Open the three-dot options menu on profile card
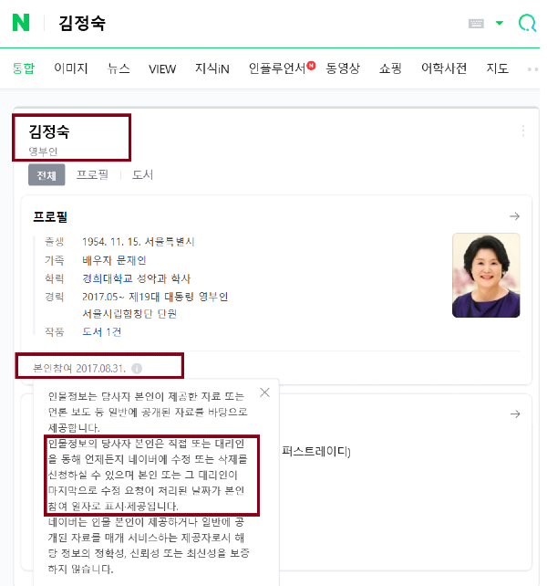 click(x=523, y=131)
